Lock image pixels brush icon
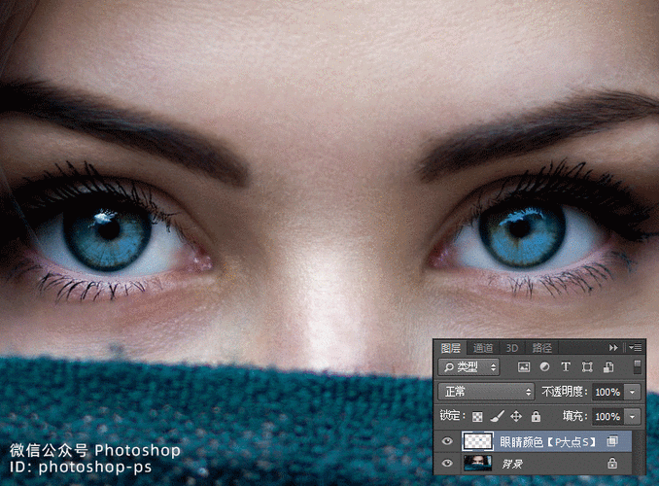The image size is (659, 486). coord(497,416)
